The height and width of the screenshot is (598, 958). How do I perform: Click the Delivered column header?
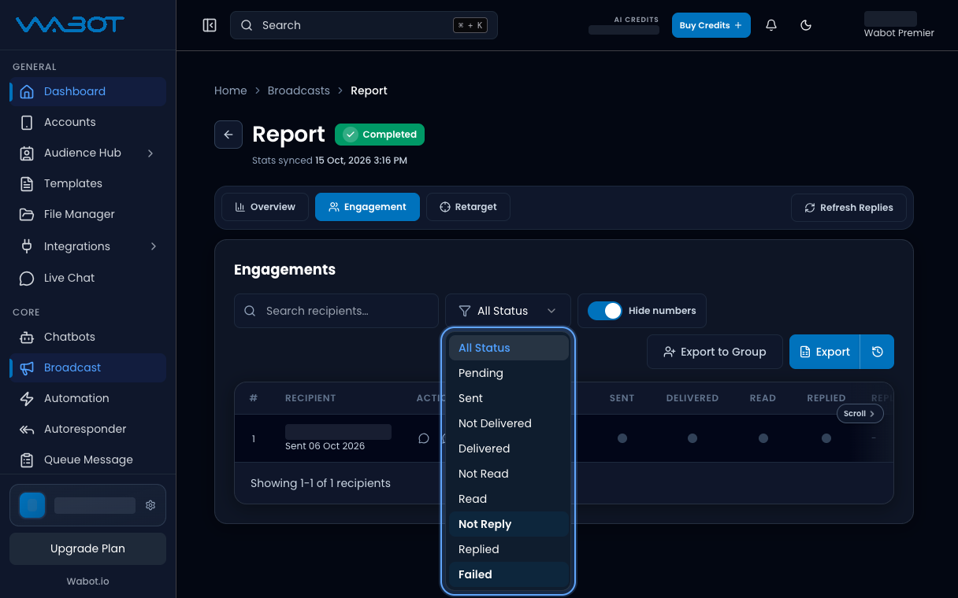pyautogui.click(x=693, y=398)
